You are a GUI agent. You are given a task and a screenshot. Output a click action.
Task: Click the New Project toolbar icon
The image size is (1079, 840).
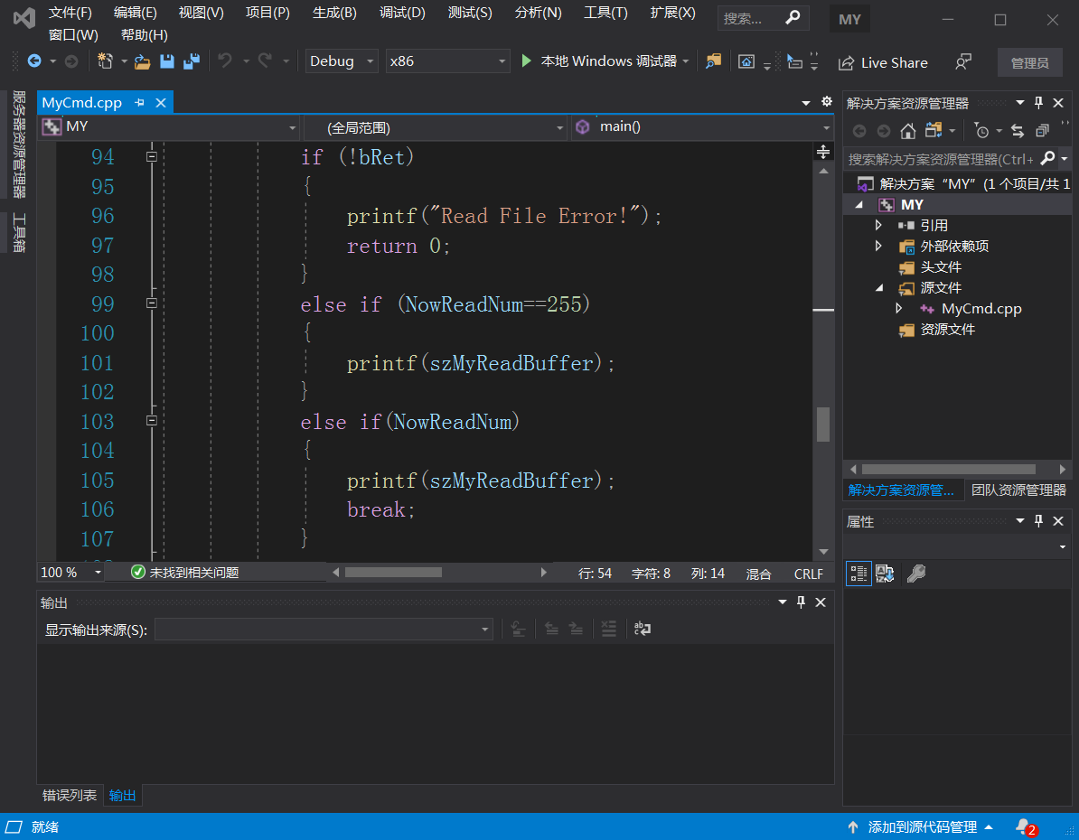[x=105, y=61]
